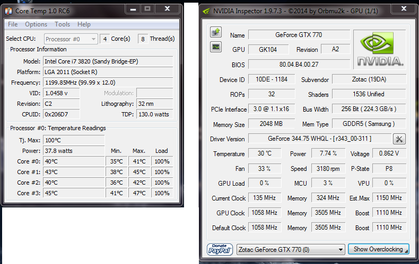Open the Help menu in Core Temp
Image resolution: width=419 pixels, height=264 pixels.
84,24
